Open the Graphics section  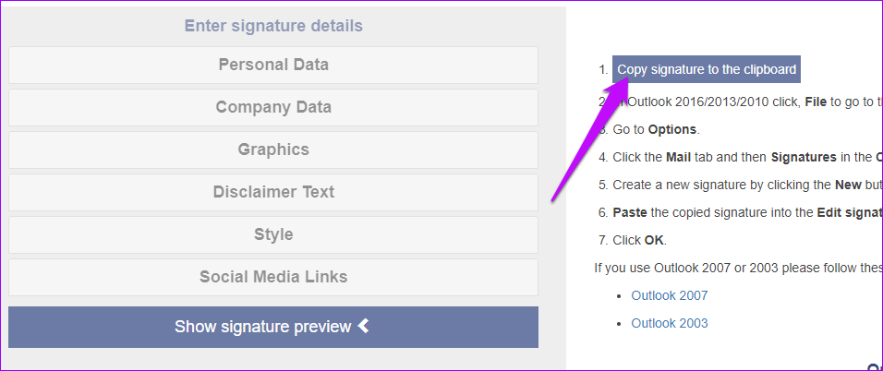(273, 150)
